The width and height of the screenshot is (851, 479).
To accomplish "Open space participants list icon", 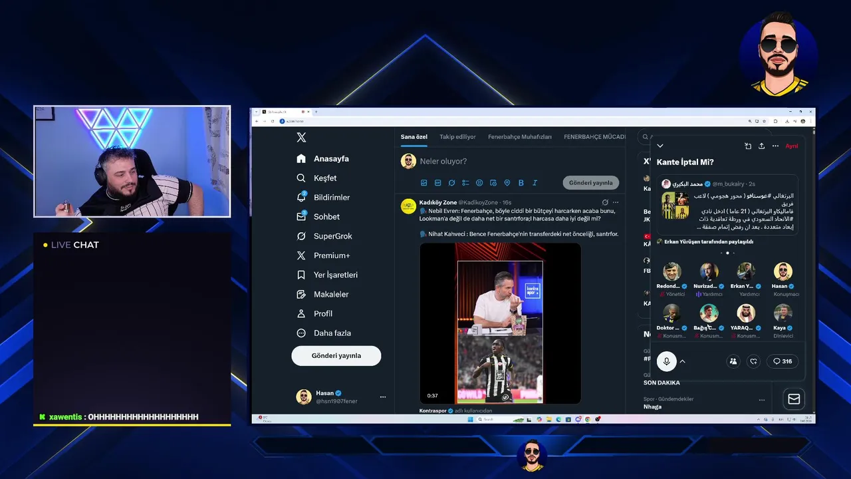I will [x=733, y=361].
